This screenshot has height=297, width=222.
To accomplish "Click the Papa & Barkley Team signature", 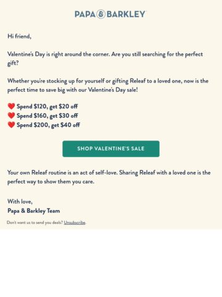I will [x=34, y=211].
